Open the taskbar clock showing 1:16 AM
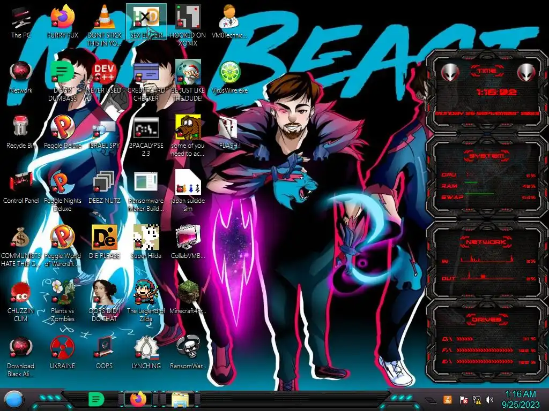Image resolution: width=549 pixels, height=411 pixels. [521, 399]
